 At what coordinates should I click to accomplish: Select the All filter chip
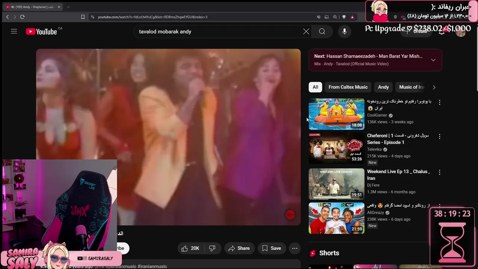pos(315,87)
